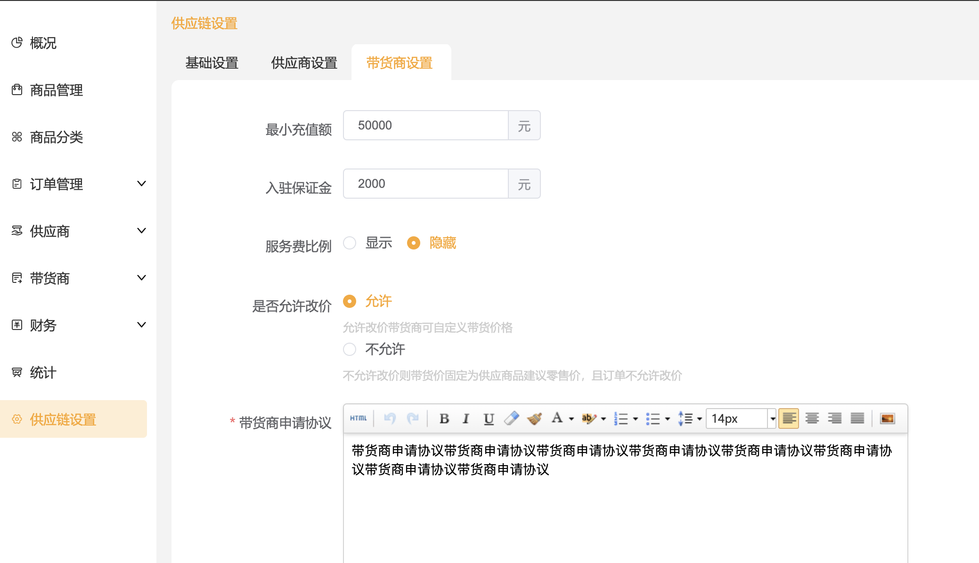The height and width of the screenshot is (563, 979).
Task: Open the 供应商设置 tab
Action: (304, 63)
